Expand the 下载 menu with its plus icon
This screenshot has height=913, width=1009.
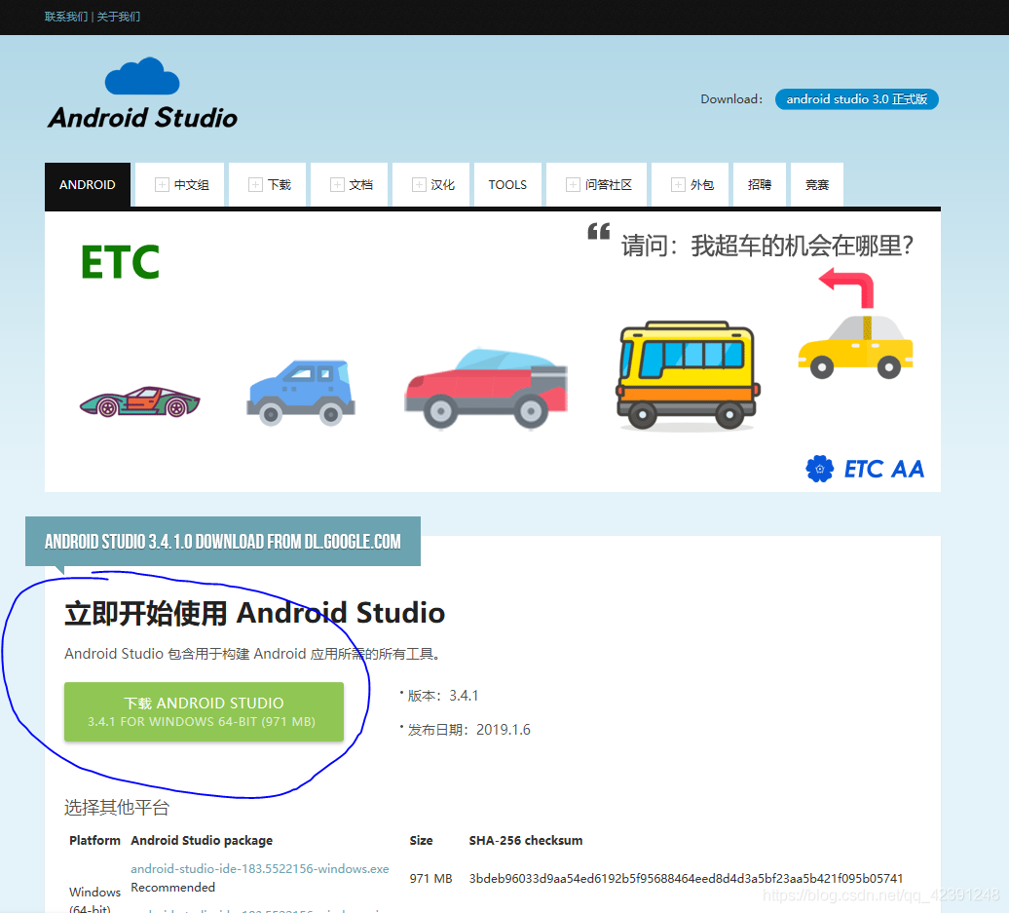pyautogui.click(x=253, y=184)
